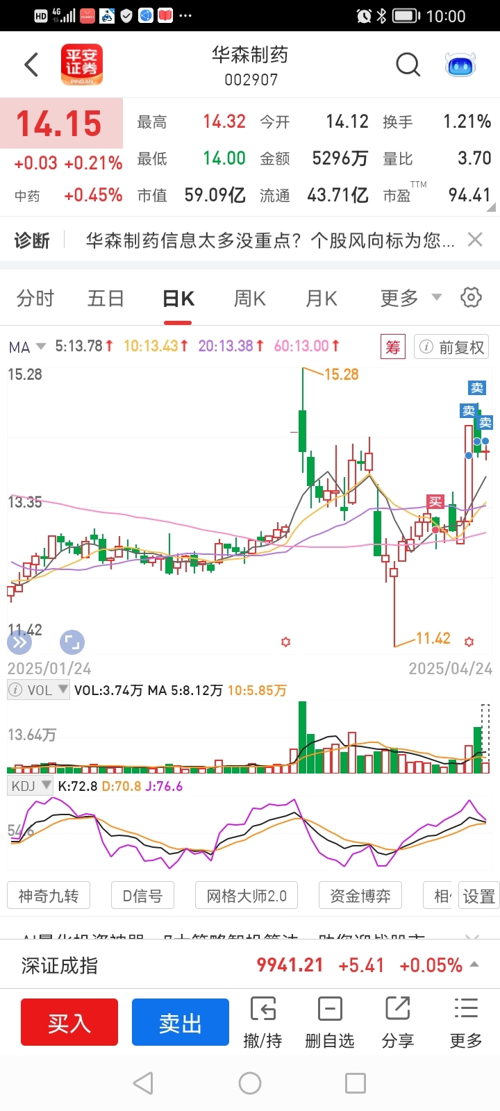This screenshot has width=500, height=1111.
Task: Toggle the 筹 chip distribution button
Action: pos(393,346)
